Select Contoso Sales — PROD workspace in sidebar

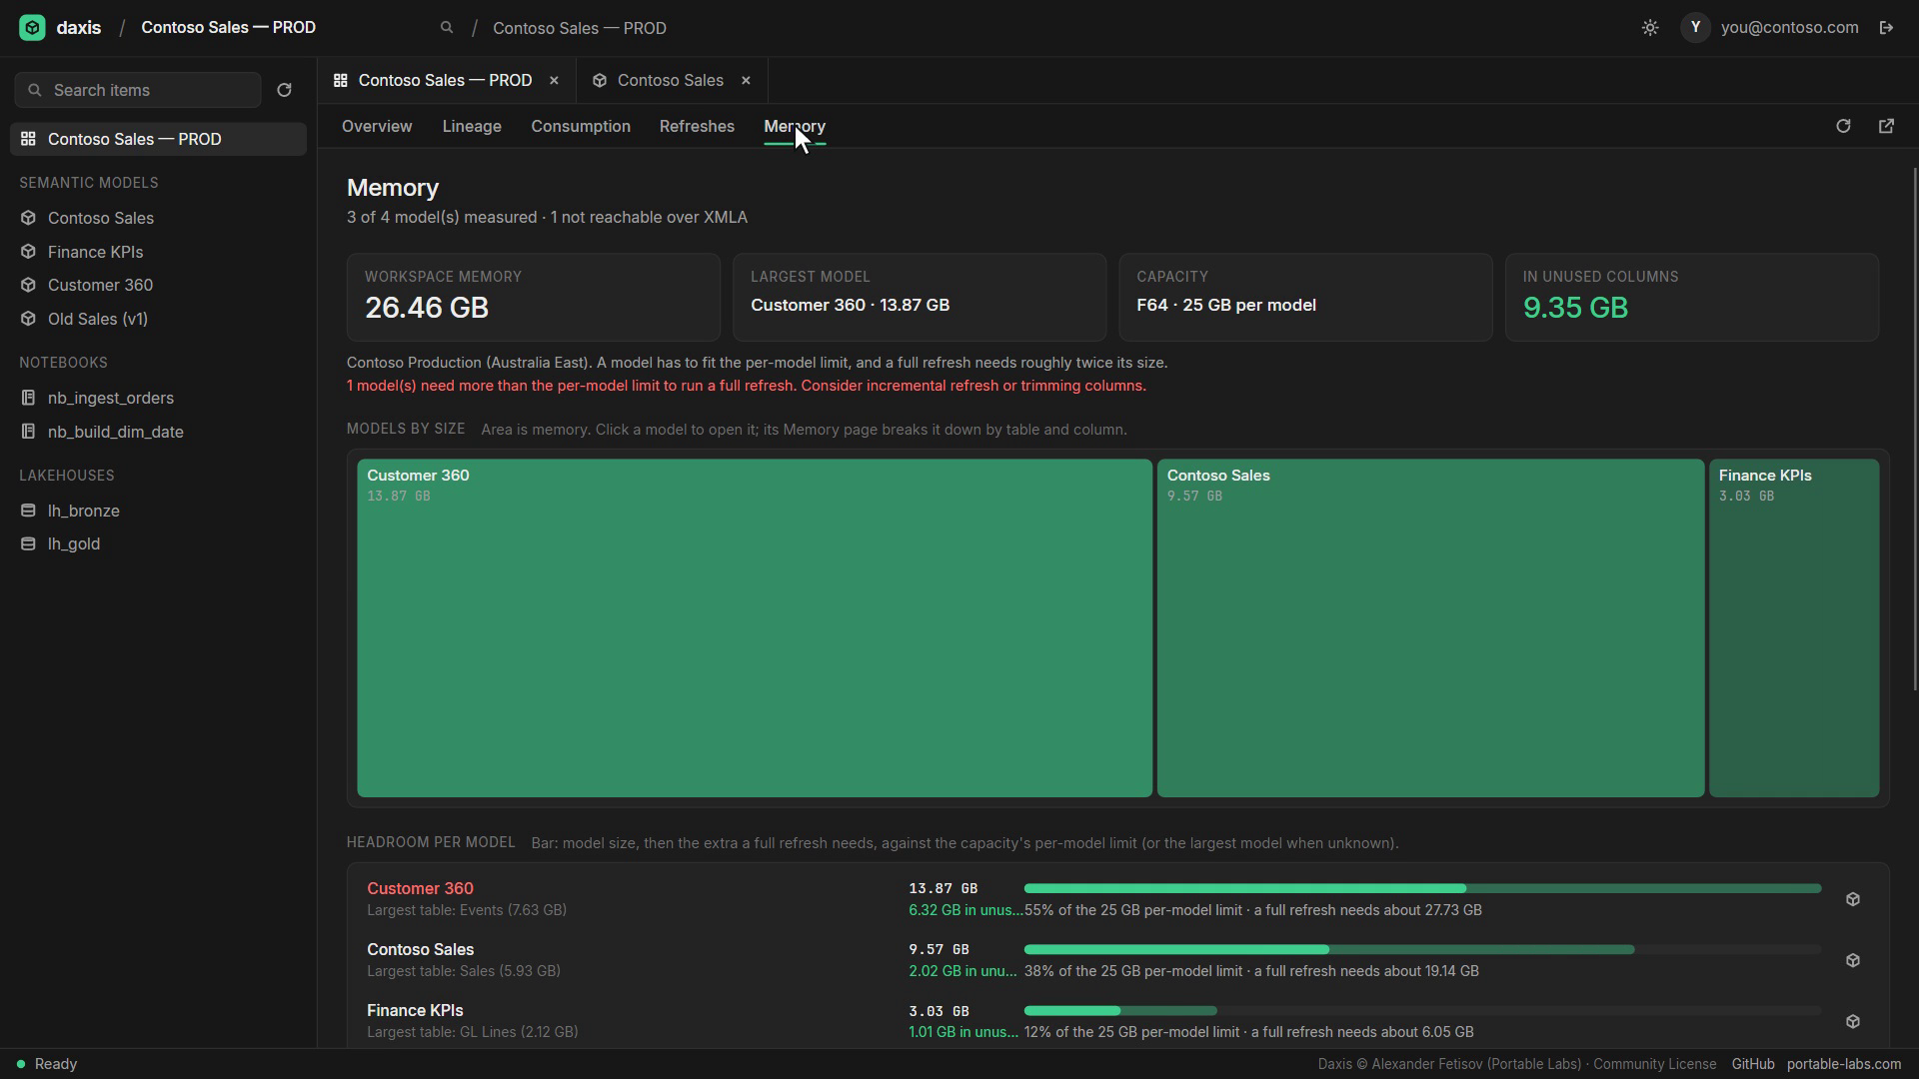pos(158,139)
